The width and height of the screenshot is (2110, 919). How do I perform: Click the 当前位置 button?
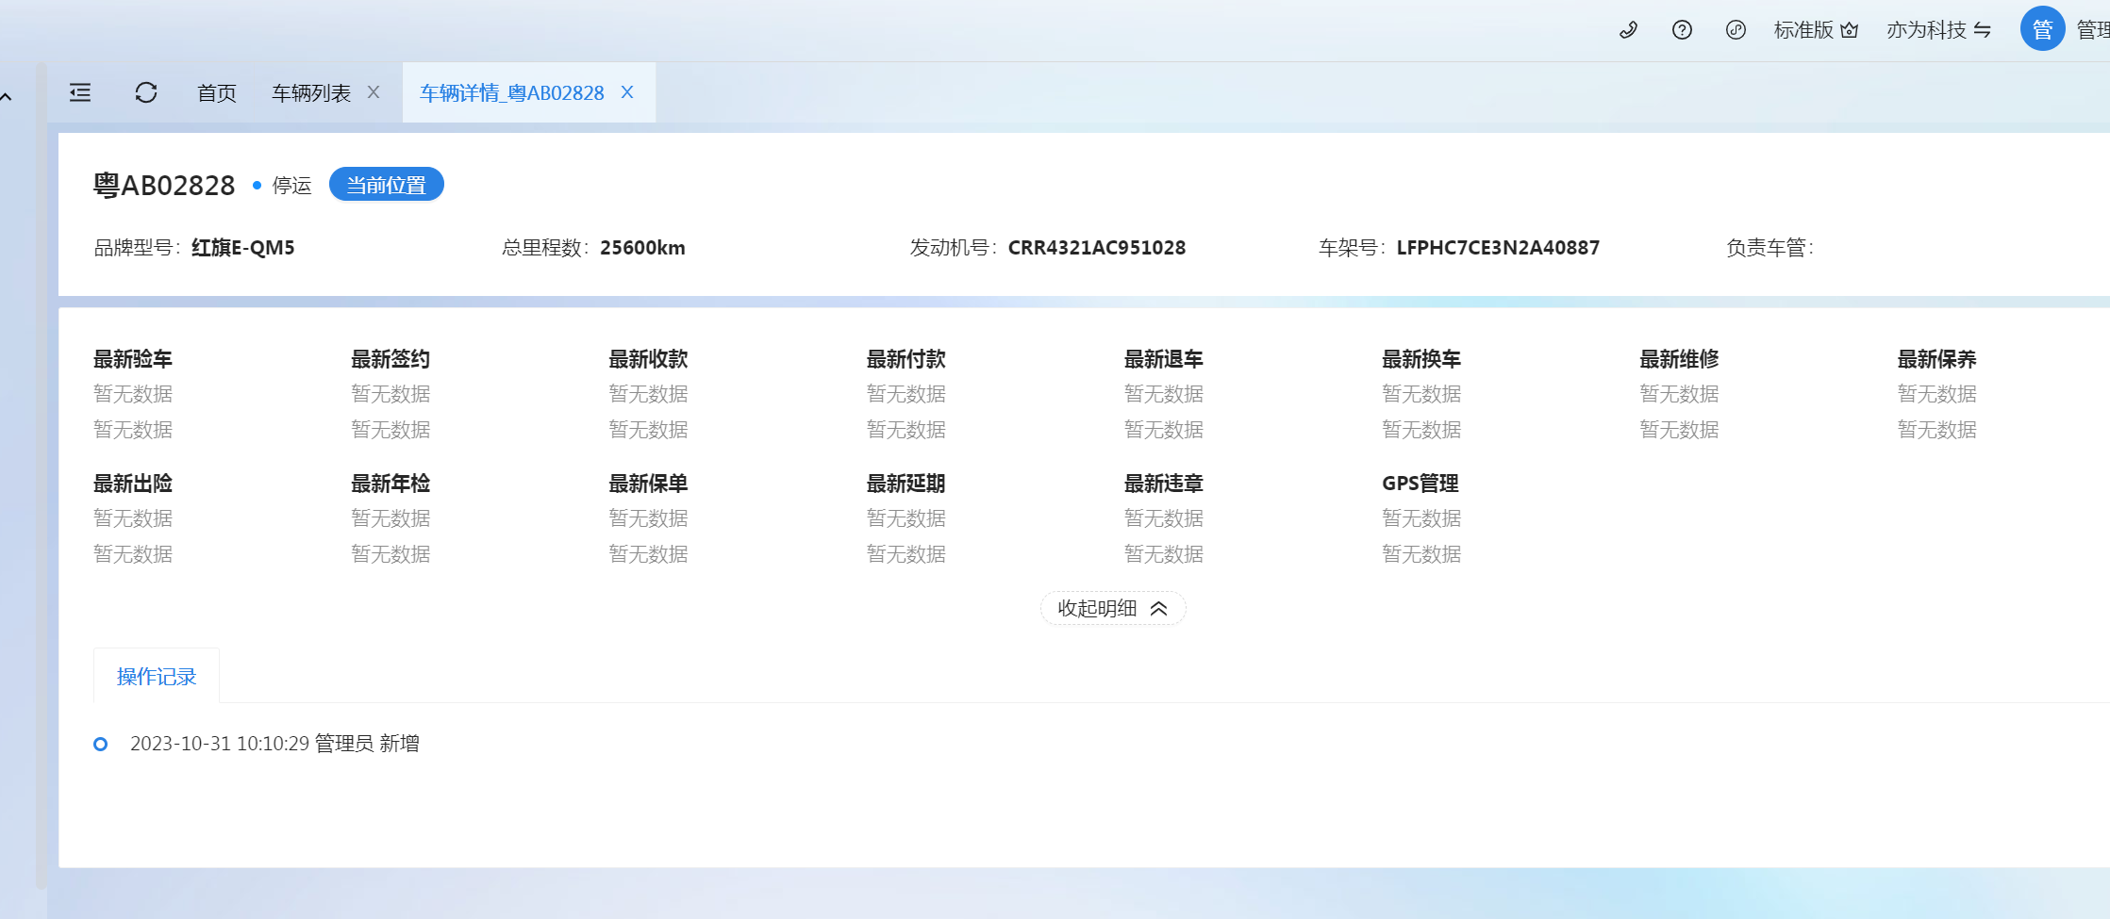[386, 185]
